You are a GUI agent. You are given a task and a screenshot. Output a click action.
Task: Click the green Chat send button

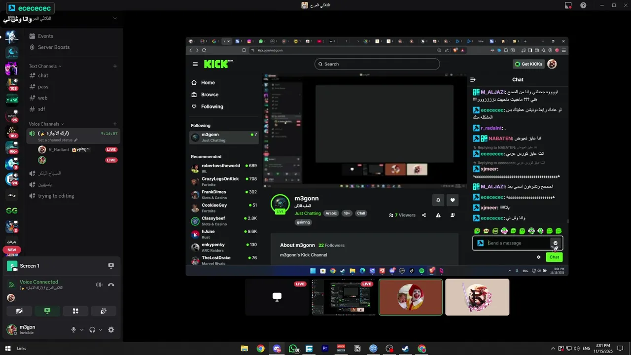click(x=554, y=257)
